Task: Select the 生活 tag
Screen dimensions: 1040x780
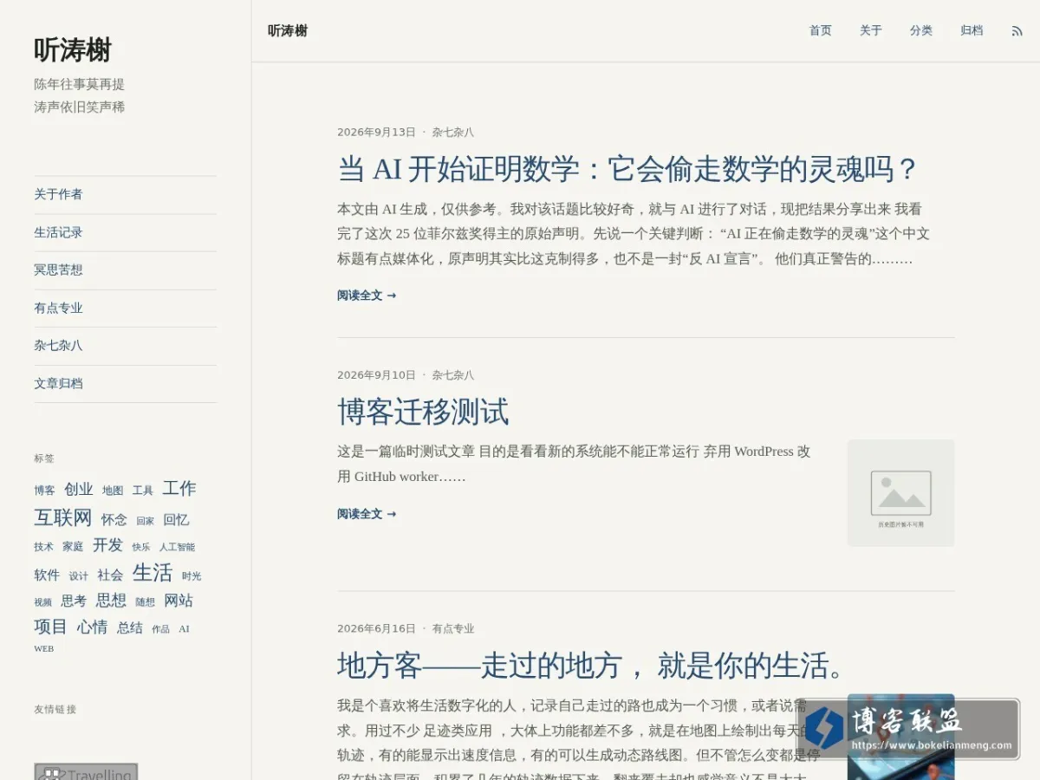Action: [x=153, y=573]
